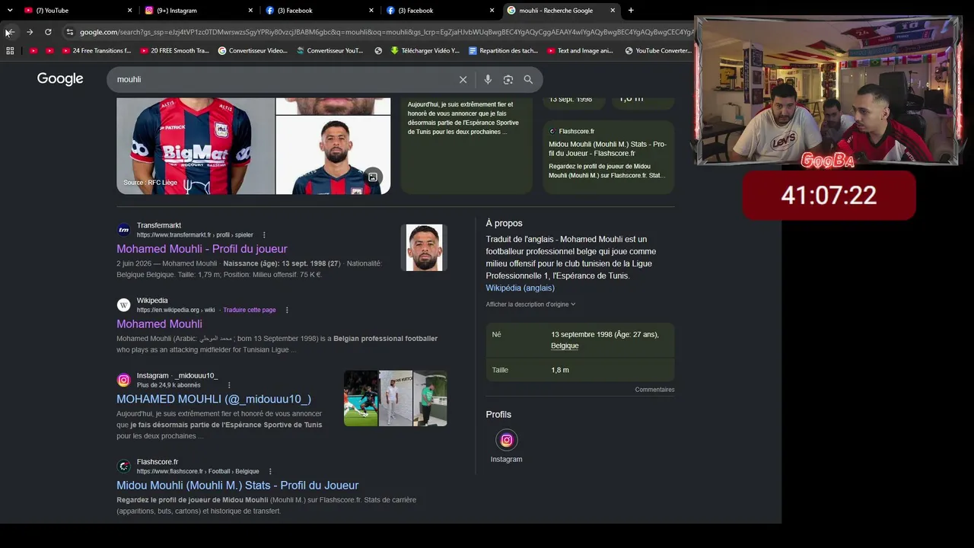Open Wikipédia (anglais) link in À propos
Image resolution: width=974 pixels, height=548 pixels.
(x=520, y=288)
